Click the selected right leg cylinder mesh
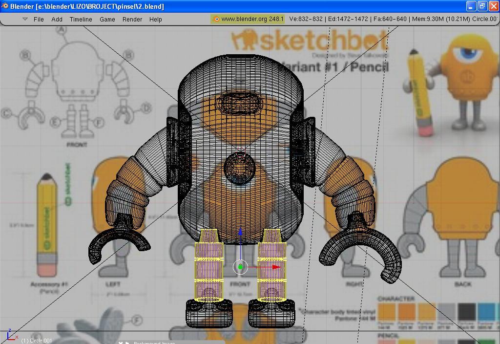Screen dimensions: 500x344 click(271, 265)
